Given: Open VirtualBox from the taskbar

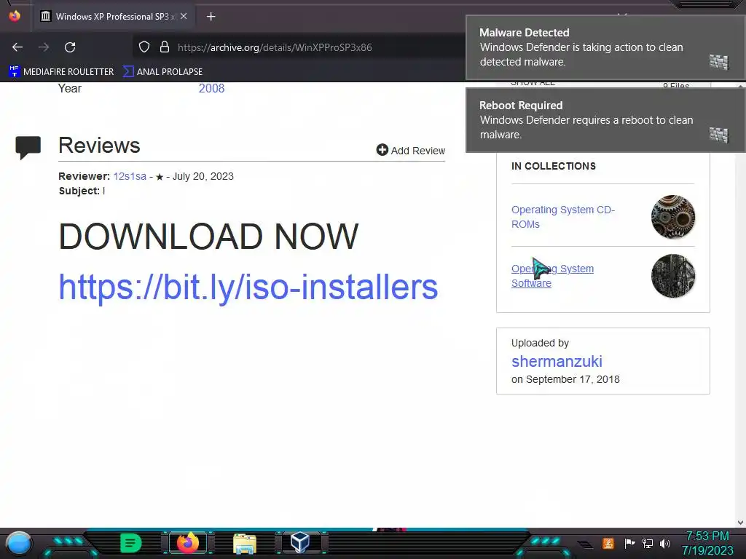Looking at the screenshot, I should click(x=300, y=542).
